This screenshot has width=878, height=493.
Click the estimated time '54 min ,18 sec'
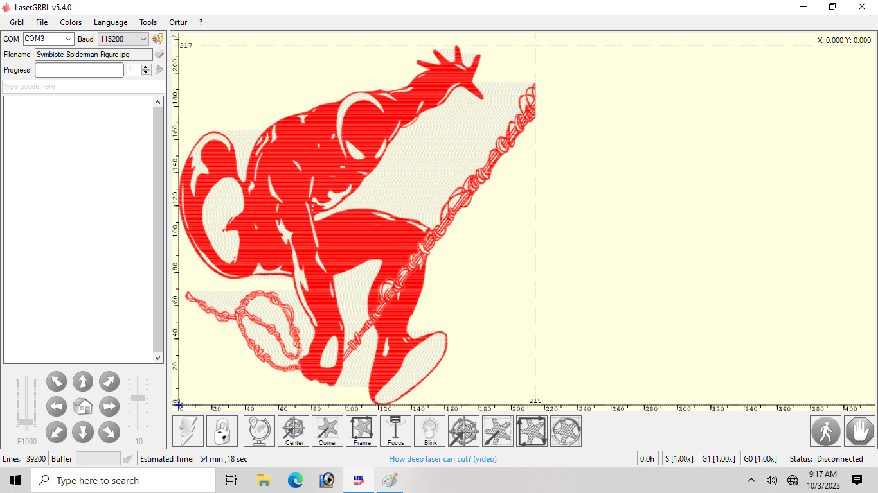coord(224,459)
